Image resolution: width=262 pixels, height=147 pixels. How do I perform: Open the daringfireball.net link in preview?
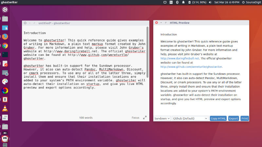[x=179, y=58]
